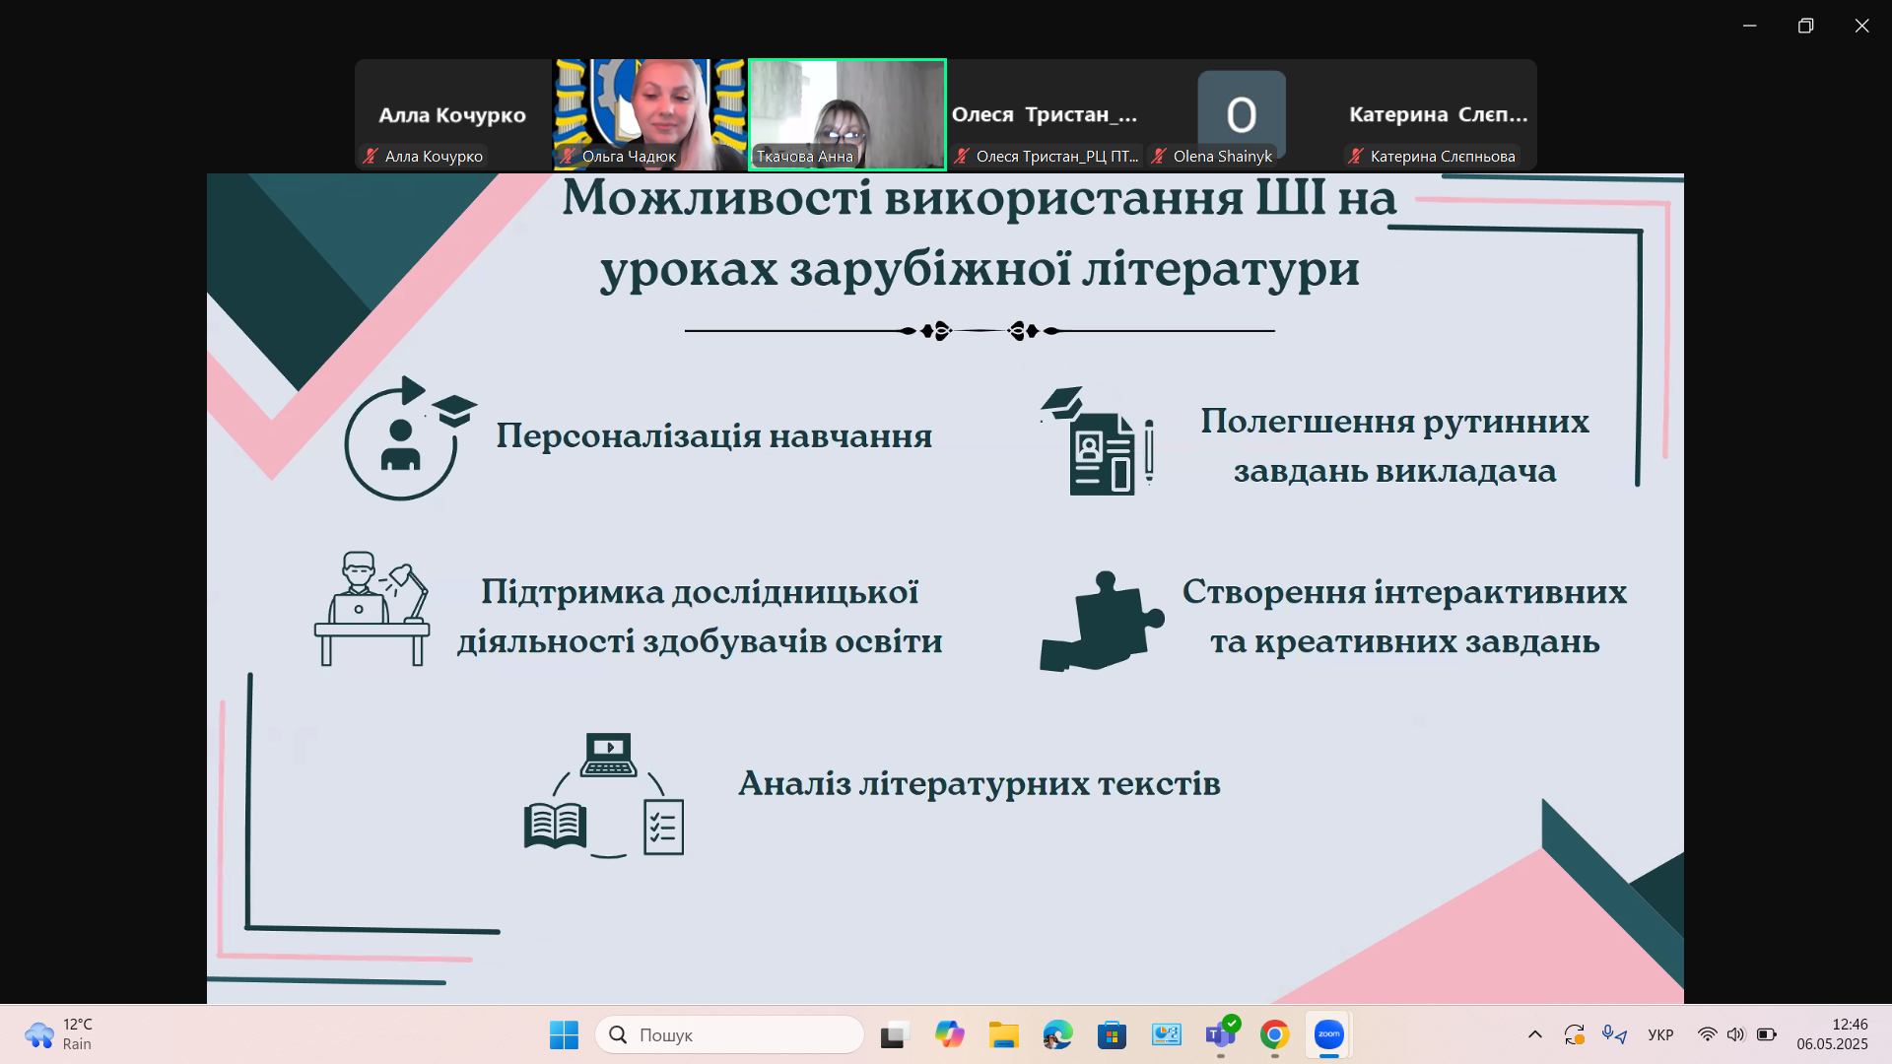Click muted mic icon for Olena Shainyk
The image size is (1892, 1064).
tap(1159, 156)
